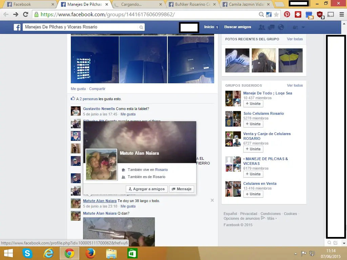Click Ver todas for recent group photos
347x260 pixels.
295,39
